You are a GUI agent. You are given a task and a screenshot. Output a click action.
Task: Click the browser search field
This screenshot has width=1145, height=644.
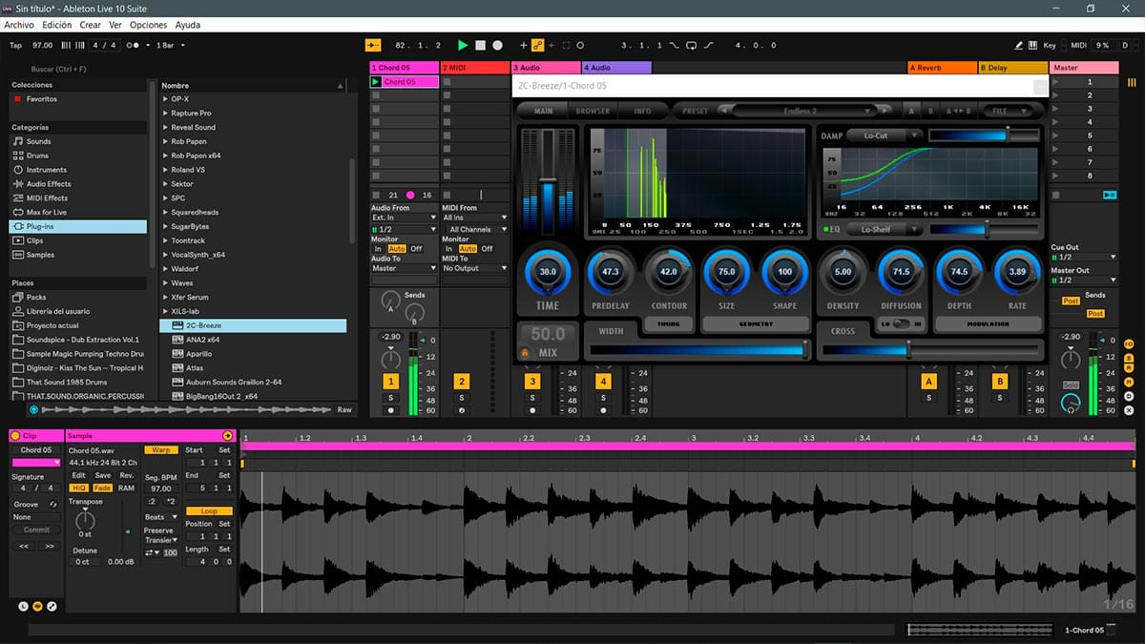81,69
